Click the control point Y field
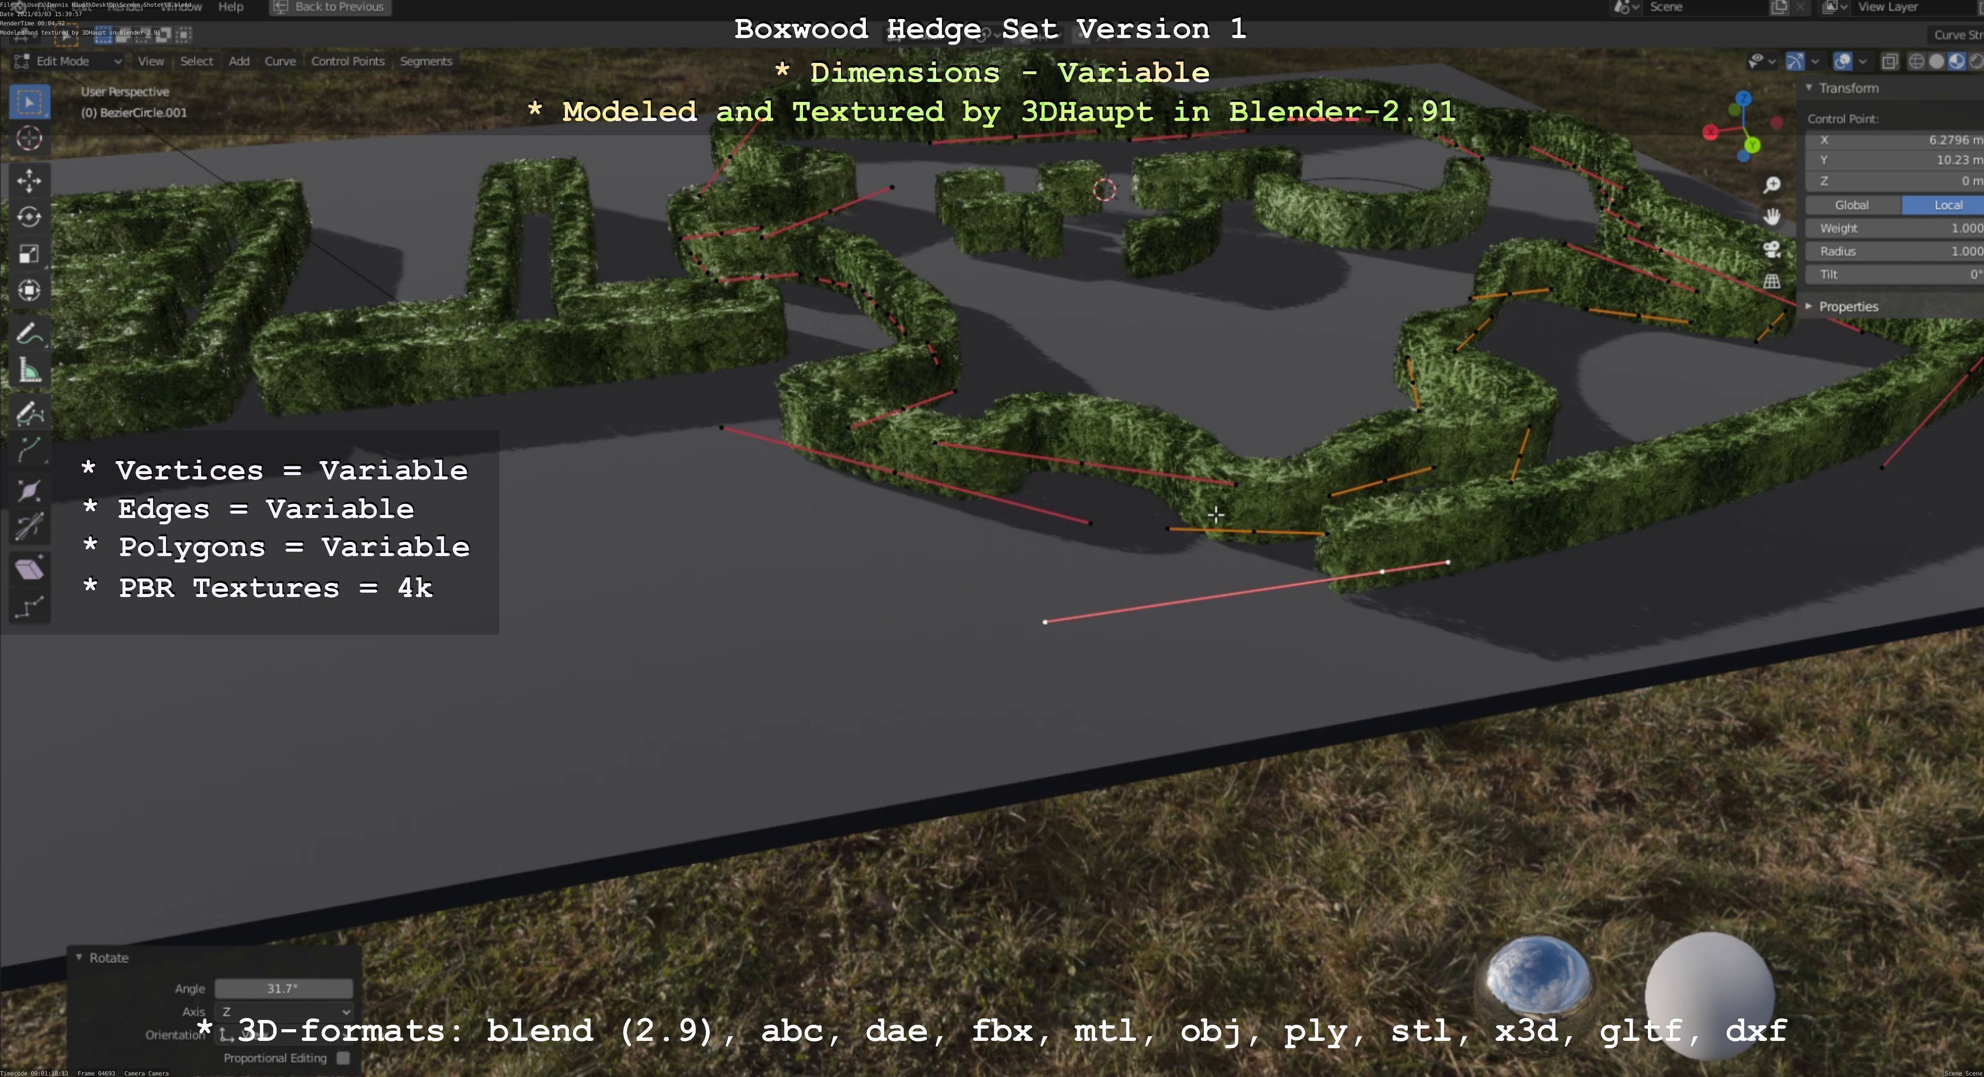 click(1895, 160)
